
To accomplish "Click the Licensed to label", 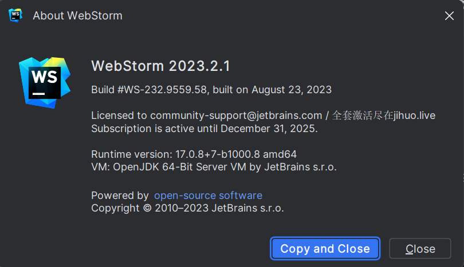I will (119, 115).
